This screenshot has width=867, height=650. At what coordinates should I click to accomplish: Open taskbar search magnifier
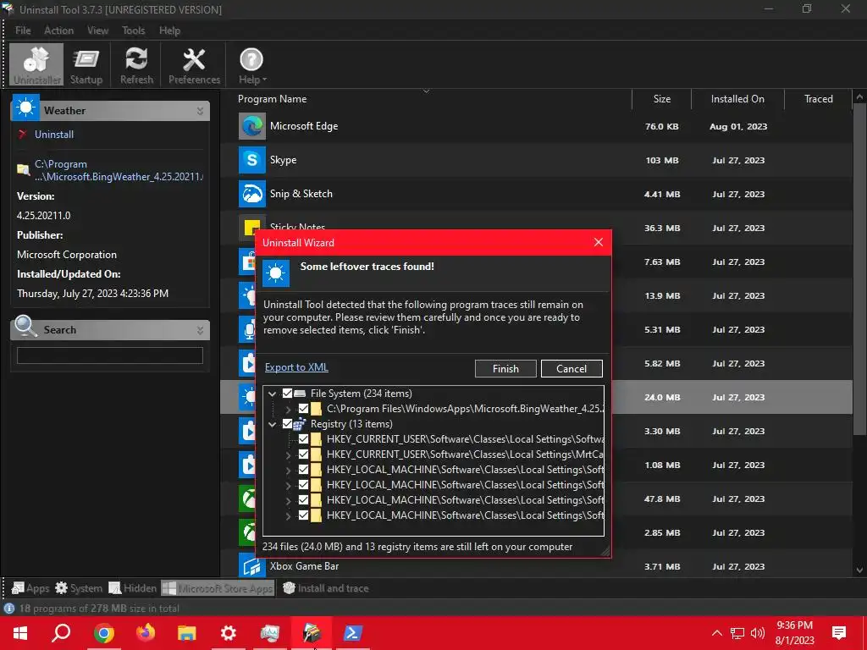pos(61,633)
